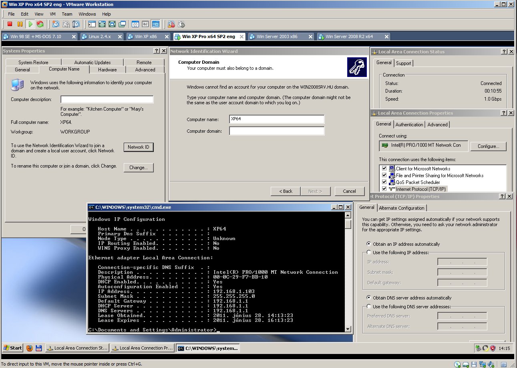
Task: Click the Back button in the wizard
Action: click(x=286, y=191)
